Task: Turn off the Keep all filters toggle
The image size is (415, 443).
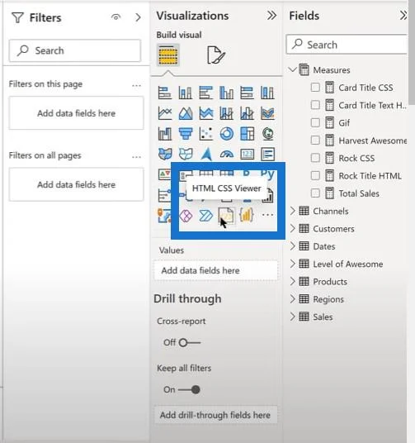Action: pyautogui.click(x=190, y=390)
